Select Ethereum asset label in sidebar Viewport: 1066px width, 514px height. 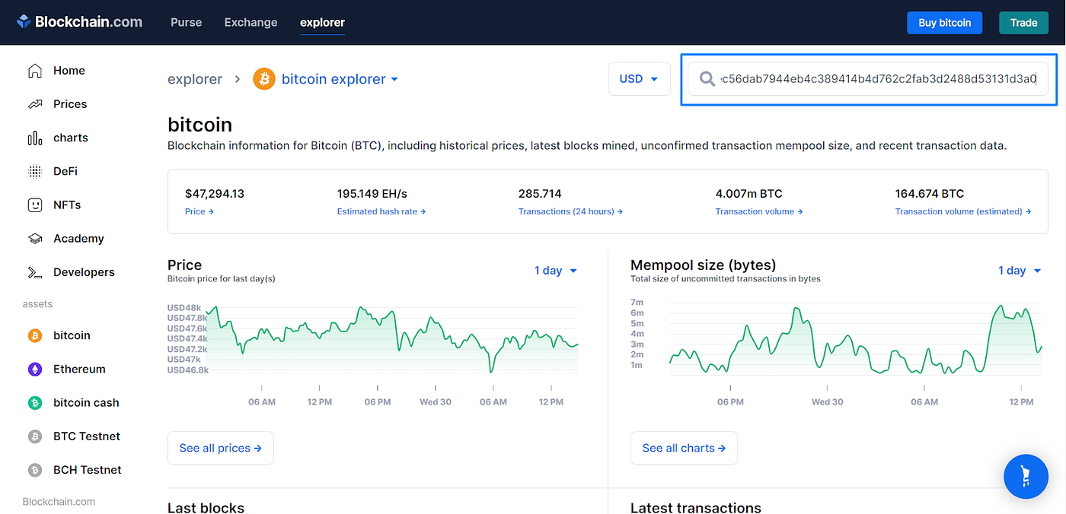(x=79, y=369)
